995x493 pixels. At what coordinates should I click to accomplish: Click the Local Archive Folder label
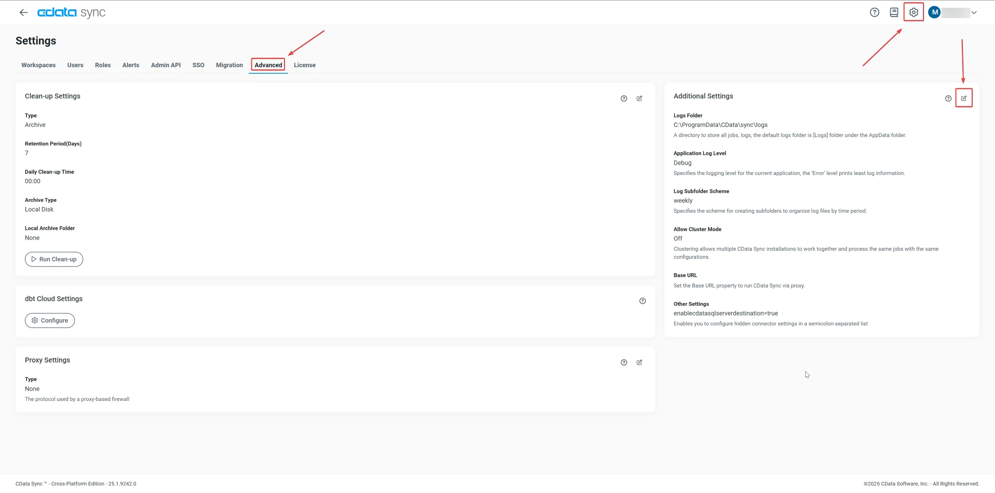pyautogui.click(x=50, y=228)
